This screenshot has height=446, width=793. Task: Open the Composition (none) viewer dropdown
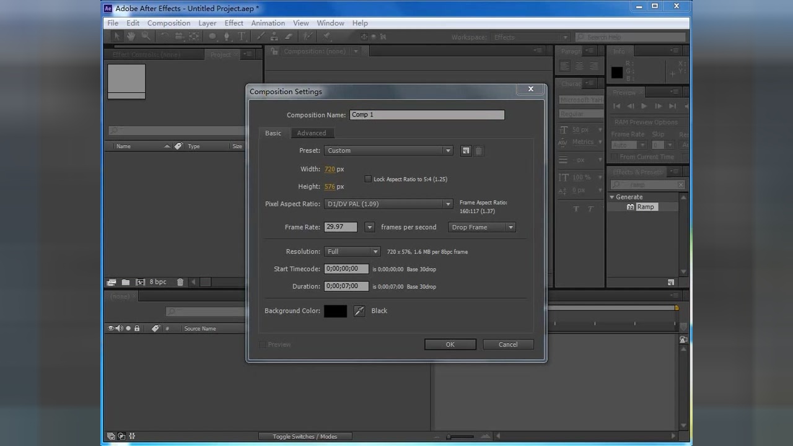pyautogui.click(x=356, y=51)
